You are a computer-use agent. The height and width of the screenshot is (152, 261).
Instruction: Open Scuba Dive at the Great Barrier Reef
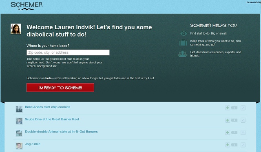coord(52,119)
